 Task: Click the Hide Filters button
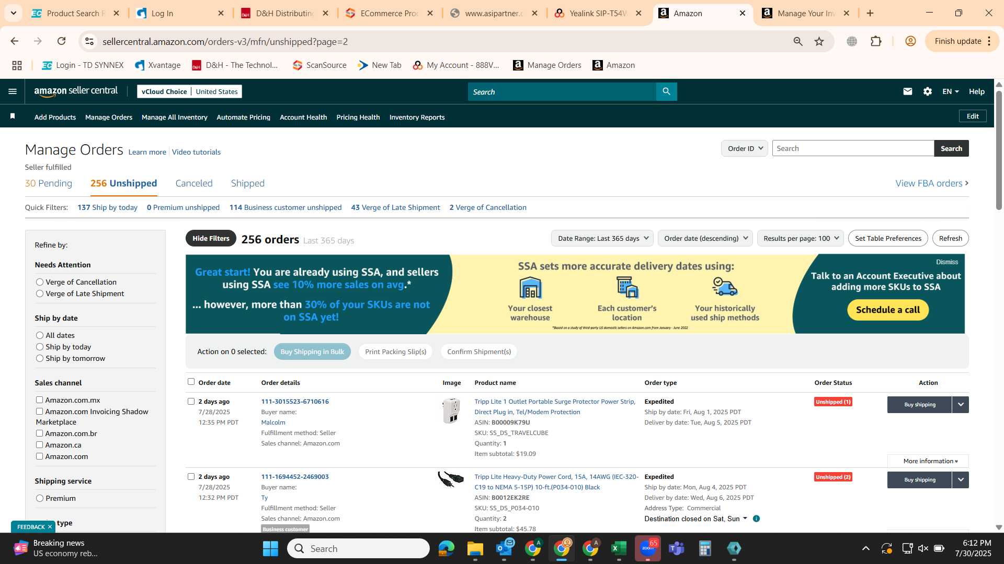pyautogui.click(x=211, y=238)
